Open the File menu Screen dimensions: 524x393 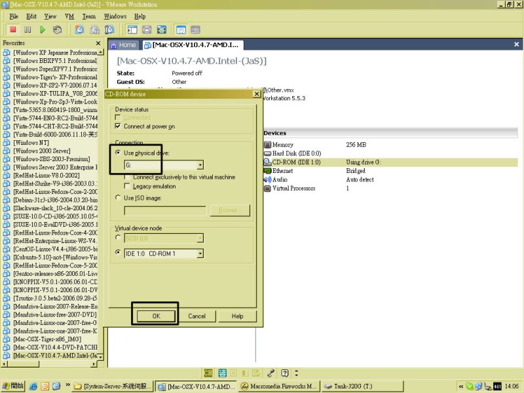14,16
